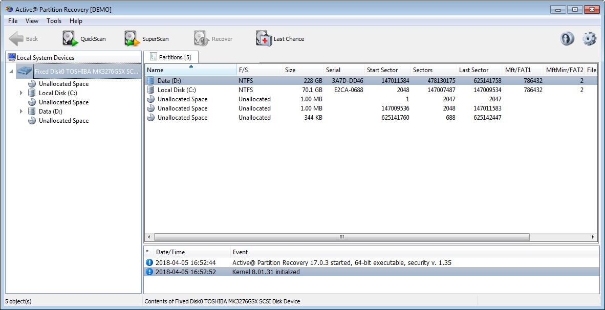Click the info icon of the 16:52:44 log entry
Viewport: 605px width, 310px height.
click(149, 262)
